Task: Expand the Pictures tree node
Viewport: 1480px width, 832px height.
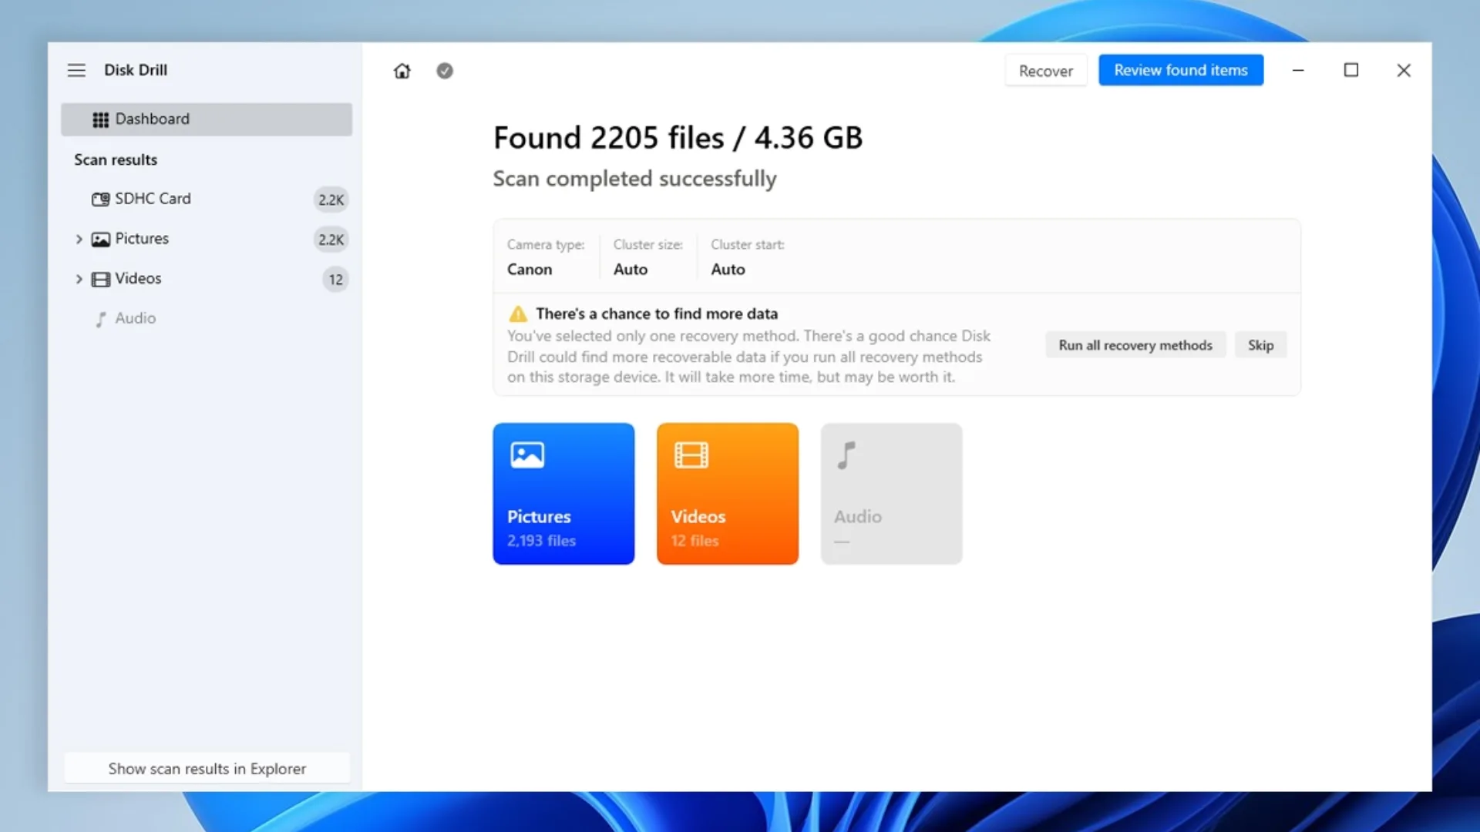Action: point(79,239)
